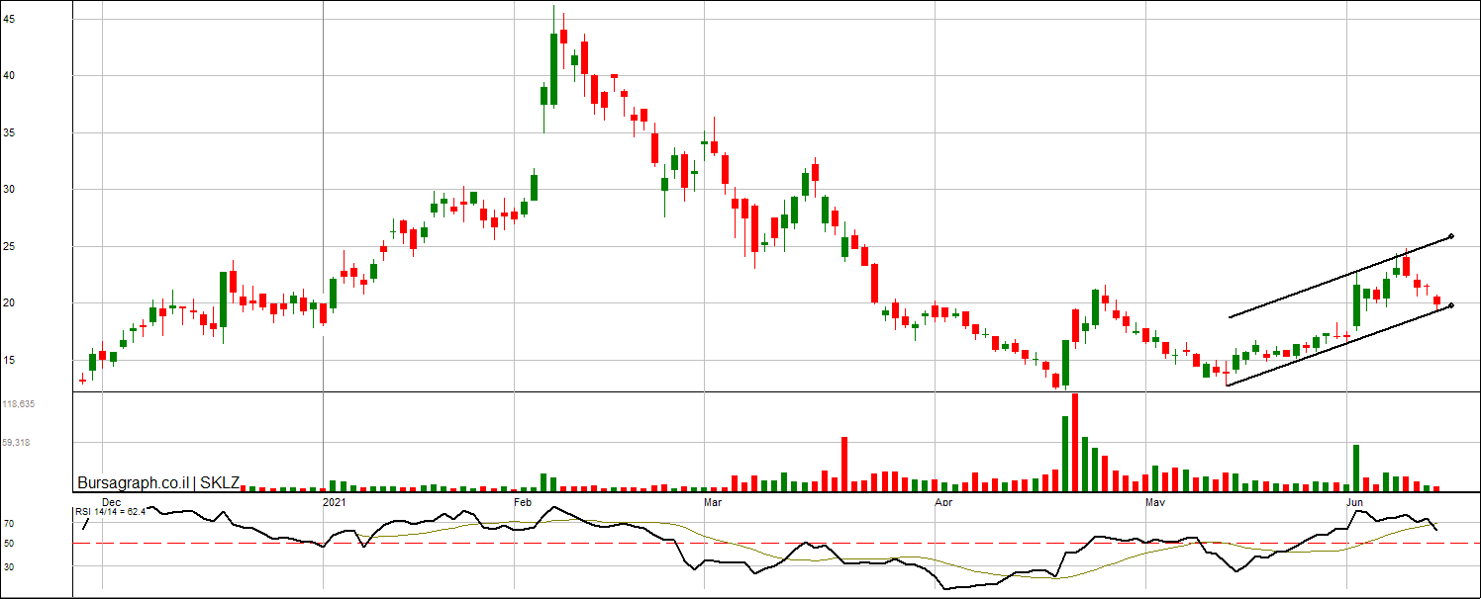Click the 45 price axis label
The image size is (1481, 599).
point(8,18)
